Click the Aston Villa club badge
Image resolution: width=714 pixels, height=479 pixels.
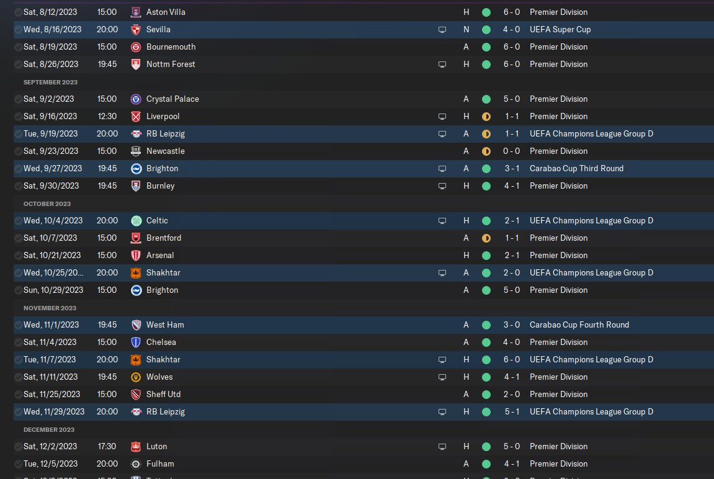pyautogui.click(x=136, y=12)
